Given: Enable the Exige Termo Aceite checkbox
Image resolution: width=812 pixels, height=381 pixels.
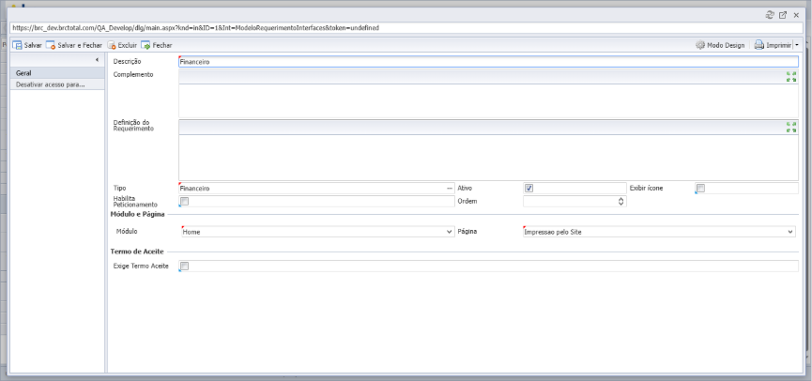Looking at the screenshot, I should tap(184, 267).
